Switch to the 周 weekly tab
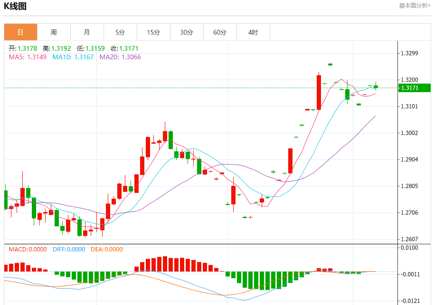 pyautogui.click(x=54, y=32)
